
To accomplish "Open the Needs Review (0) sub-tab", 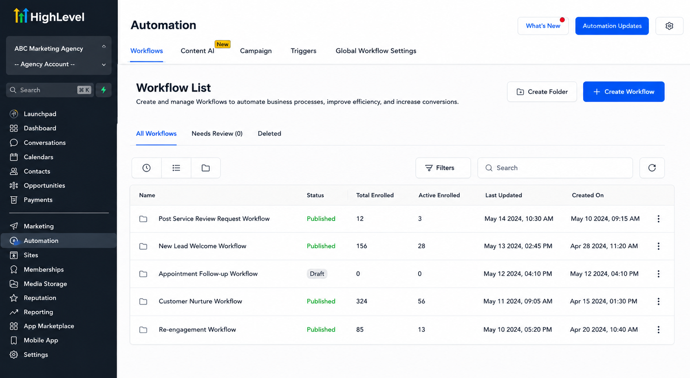I will [217, 133].
